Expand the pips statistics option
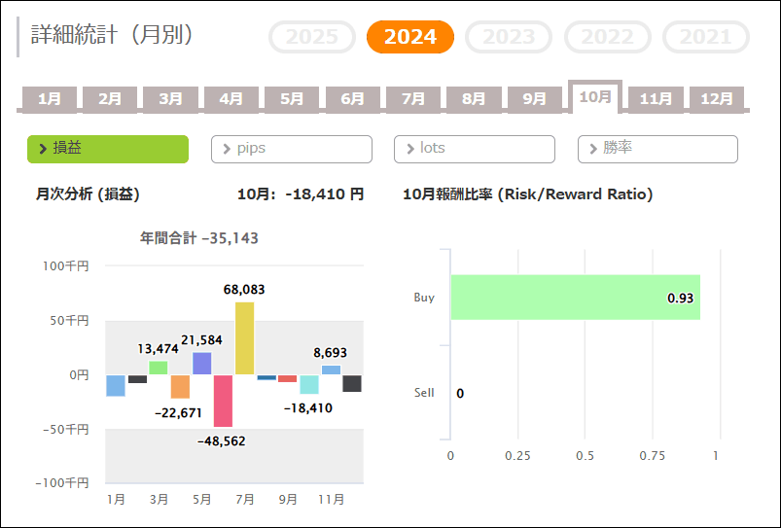 click(x=291, y=149)
